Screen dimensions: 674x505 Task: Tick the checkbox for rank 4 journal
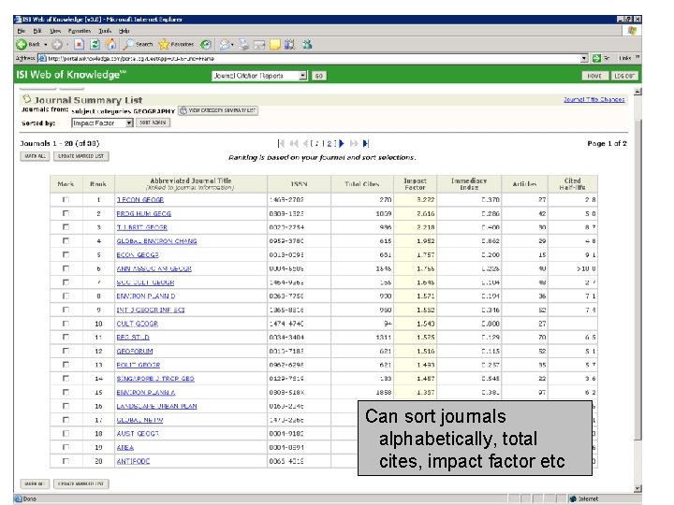66,240
